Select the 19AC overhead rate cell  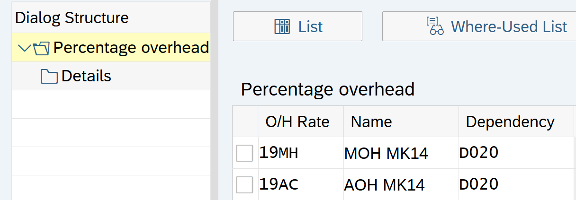point(279,184)
